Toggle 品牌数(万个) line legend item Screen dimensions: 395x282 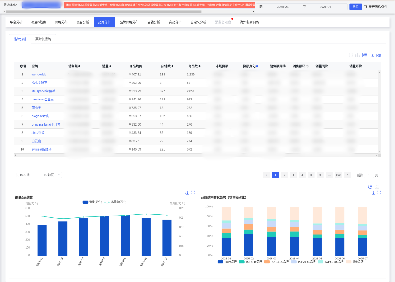(107, 202)
